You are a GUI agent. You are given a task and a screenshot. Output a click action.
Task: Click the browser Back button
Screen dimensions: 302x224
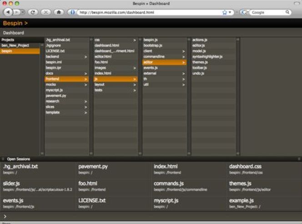(x=8, y=12)
